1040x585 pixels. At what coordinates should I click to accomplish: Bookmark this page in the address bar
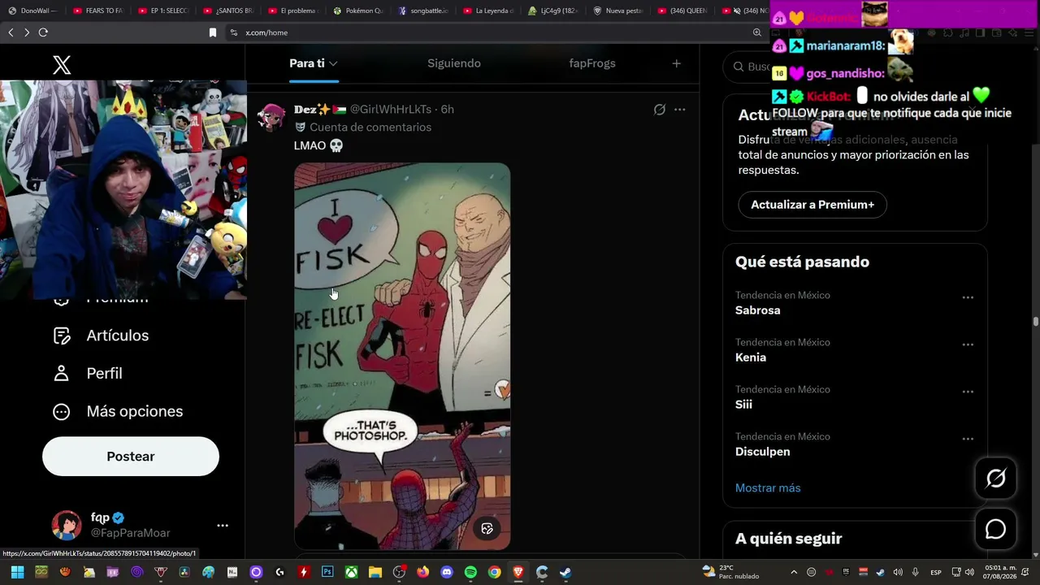click(213, 32)
